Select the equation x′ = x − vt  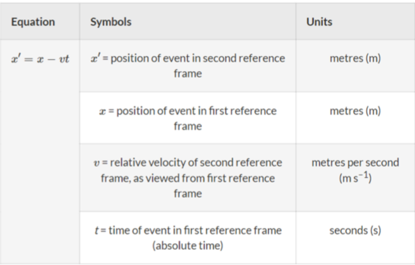click(40, 58)
